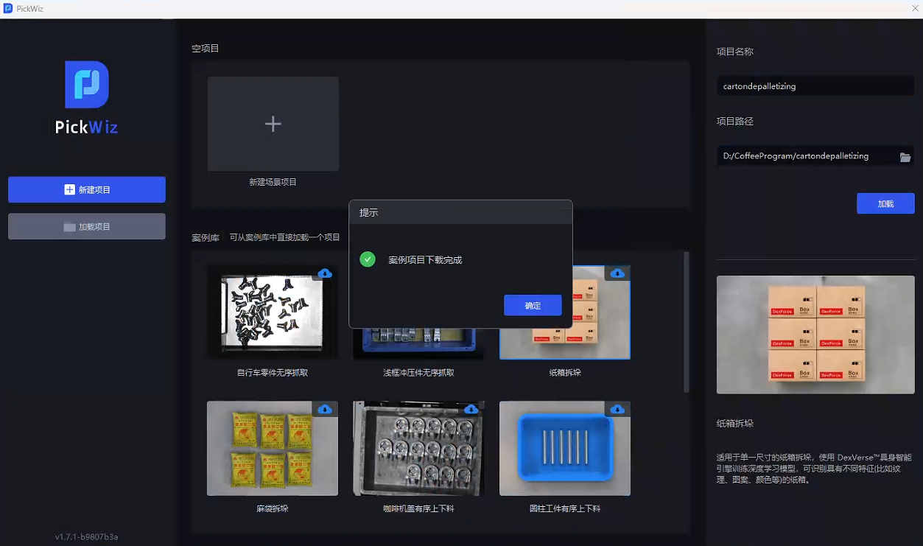Open the 咖啡机盖有序上下料 case thumbnail
The height and width of the screenshot is (546, 923).
pyautogui.click(x=418, y=449)
